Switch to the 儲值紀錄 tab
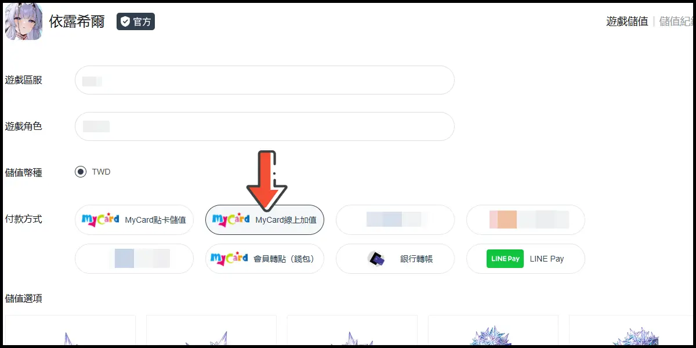Screen dimensions: 696x348 [677, 21]
